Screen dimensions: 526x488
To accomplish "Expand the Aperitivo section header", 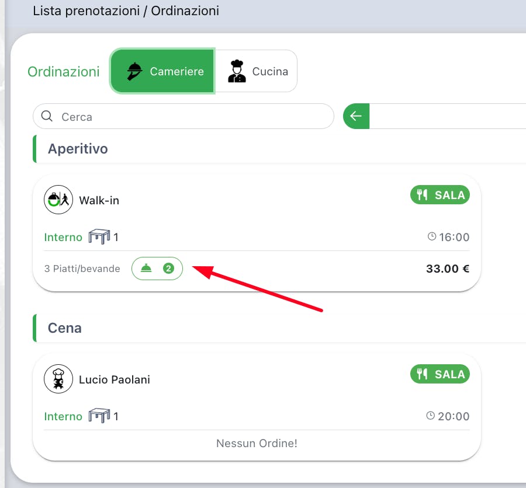I will click(279, 149).
